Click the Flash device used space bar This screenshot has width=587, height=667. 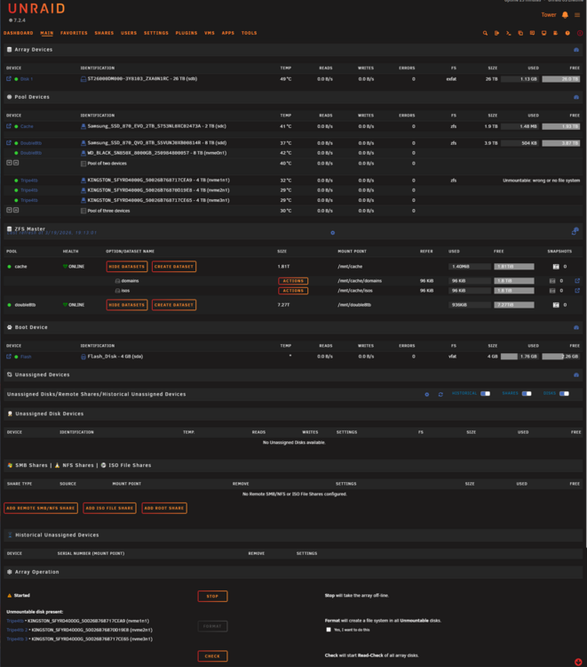pos(520,357)
